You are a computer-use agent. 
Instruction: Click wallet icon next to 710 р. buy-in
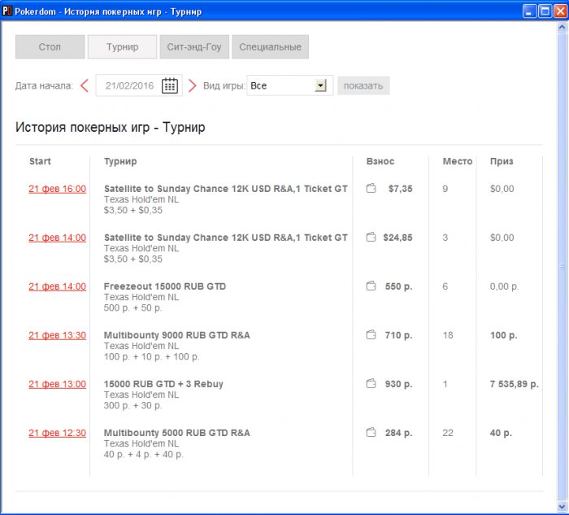371,334
